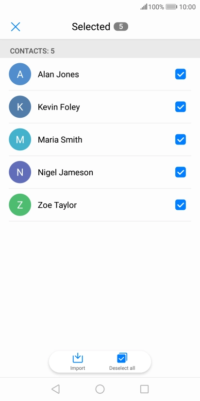200x401 pixels.
Task: Tap the Import icon
Action: (x=78, y=358)
